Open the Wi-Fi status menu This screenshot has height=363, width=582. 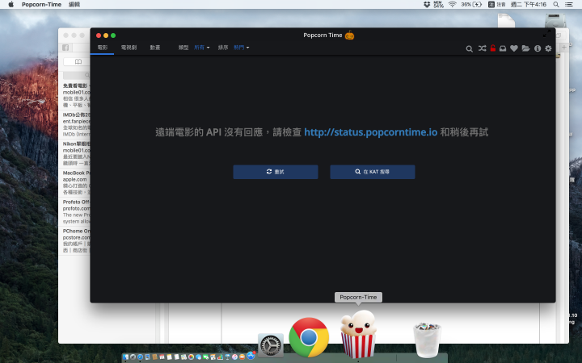(x=452, y=5)
